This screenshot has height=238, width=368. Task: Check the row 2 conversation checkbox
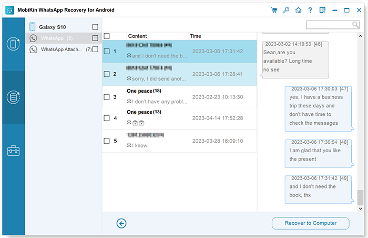pos(107,74)
